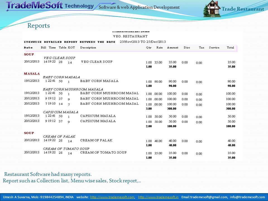The height and width of the screenshot is (201, 268).
Task: Click the 'CREAM OF PALAK' description cell
Action: pos(96,140)
